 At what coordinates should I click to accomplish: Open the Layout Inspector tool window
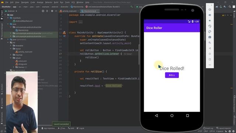(x=223, y=128)
